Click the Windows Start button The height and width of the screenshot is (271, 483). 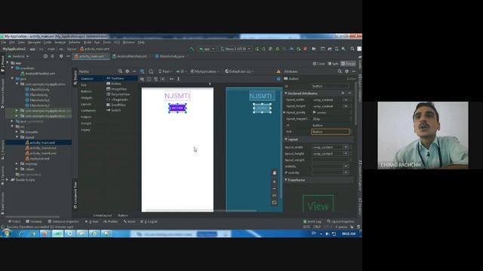coord(7,234)
